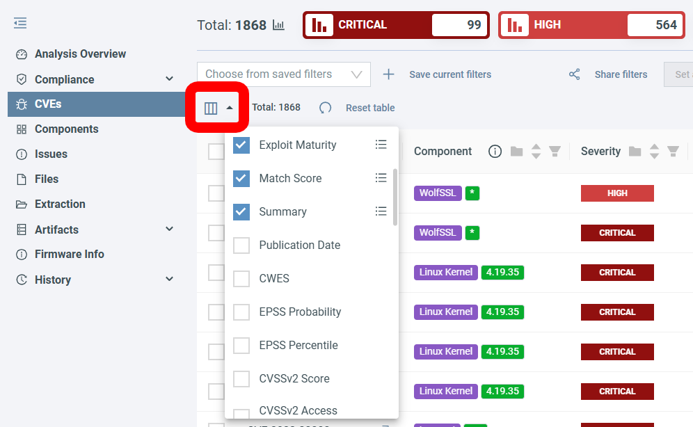Viewport: 693px width, 427px height.
Task: Open the column chooser icon
Action: pos(212,108)
